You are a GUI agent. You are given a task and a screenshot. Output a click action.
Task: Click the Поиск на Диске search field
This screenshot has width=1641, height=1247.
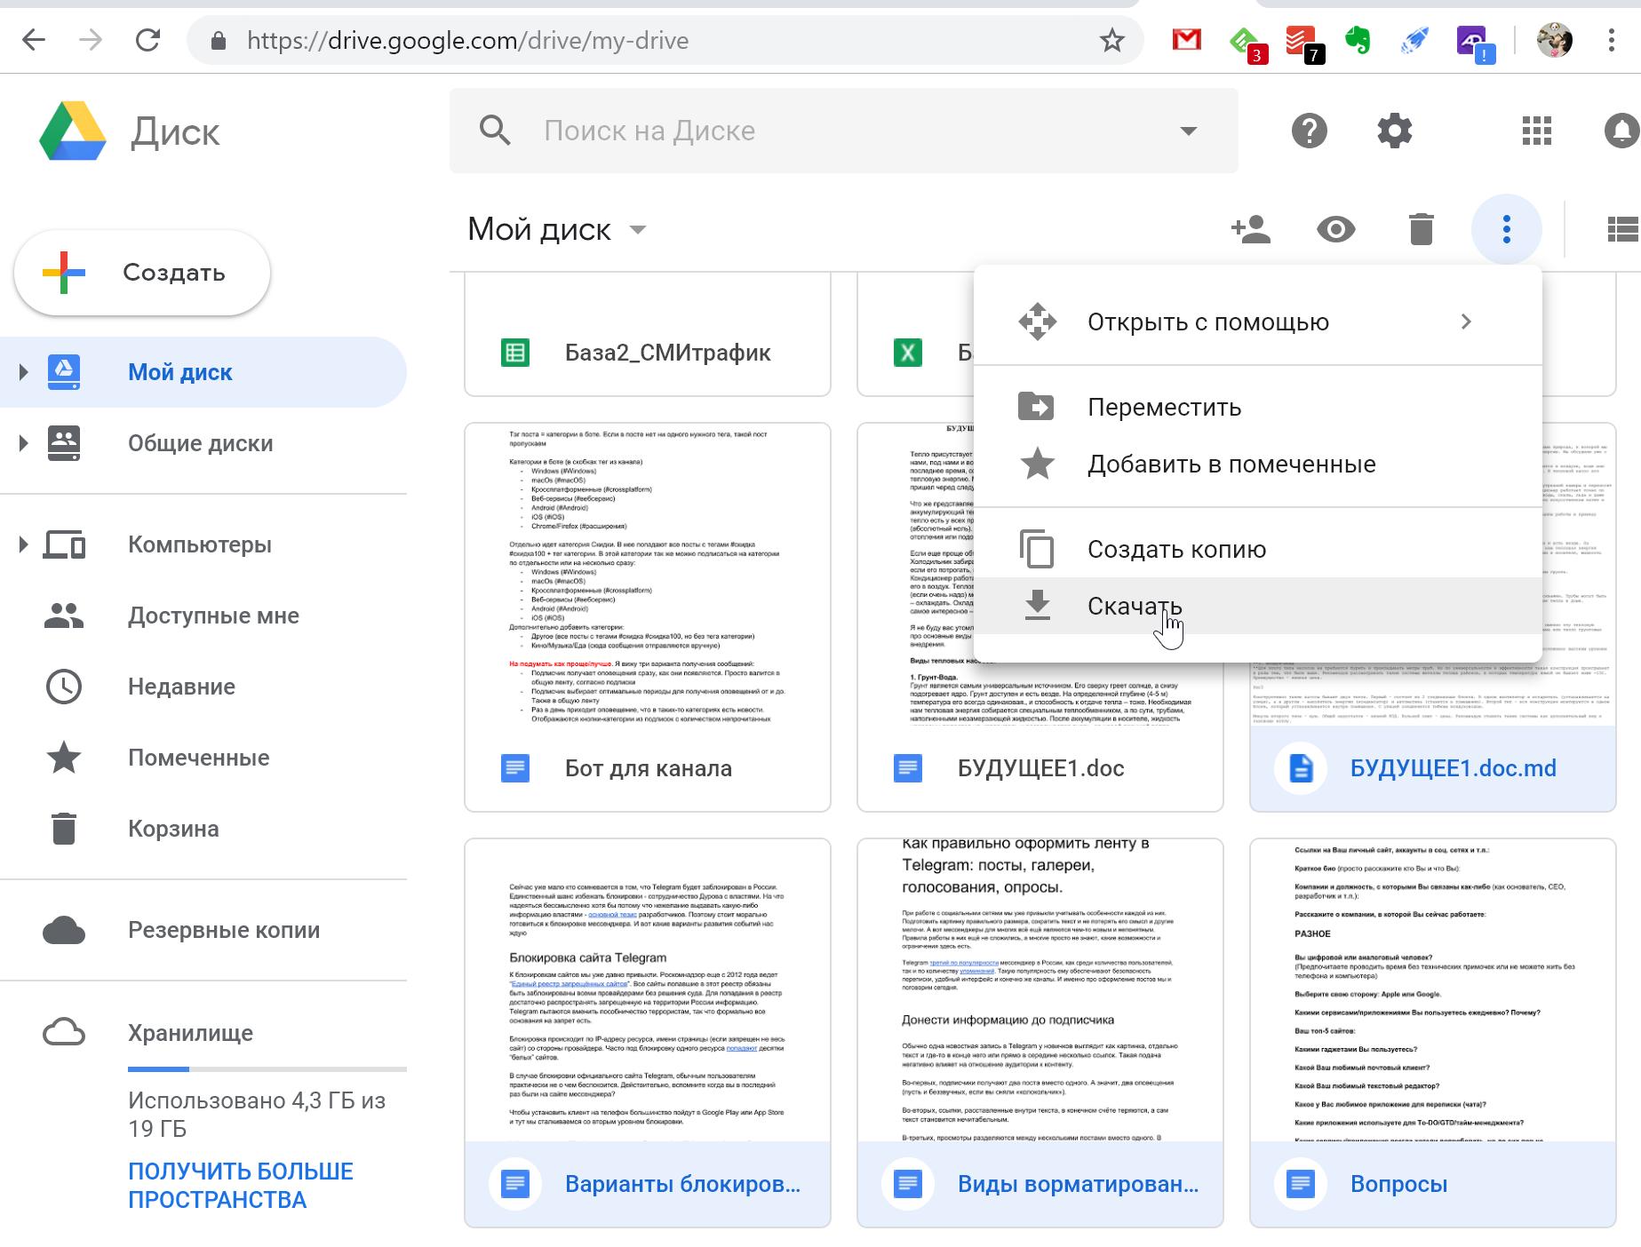point(844,131)
